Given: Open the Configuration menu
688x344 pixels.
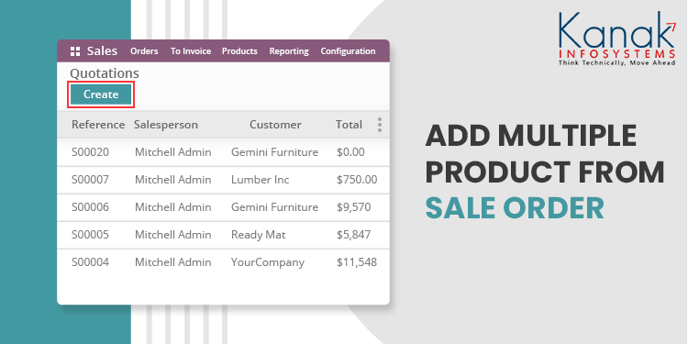Looking at the screenshot, I should coord(348,51).
